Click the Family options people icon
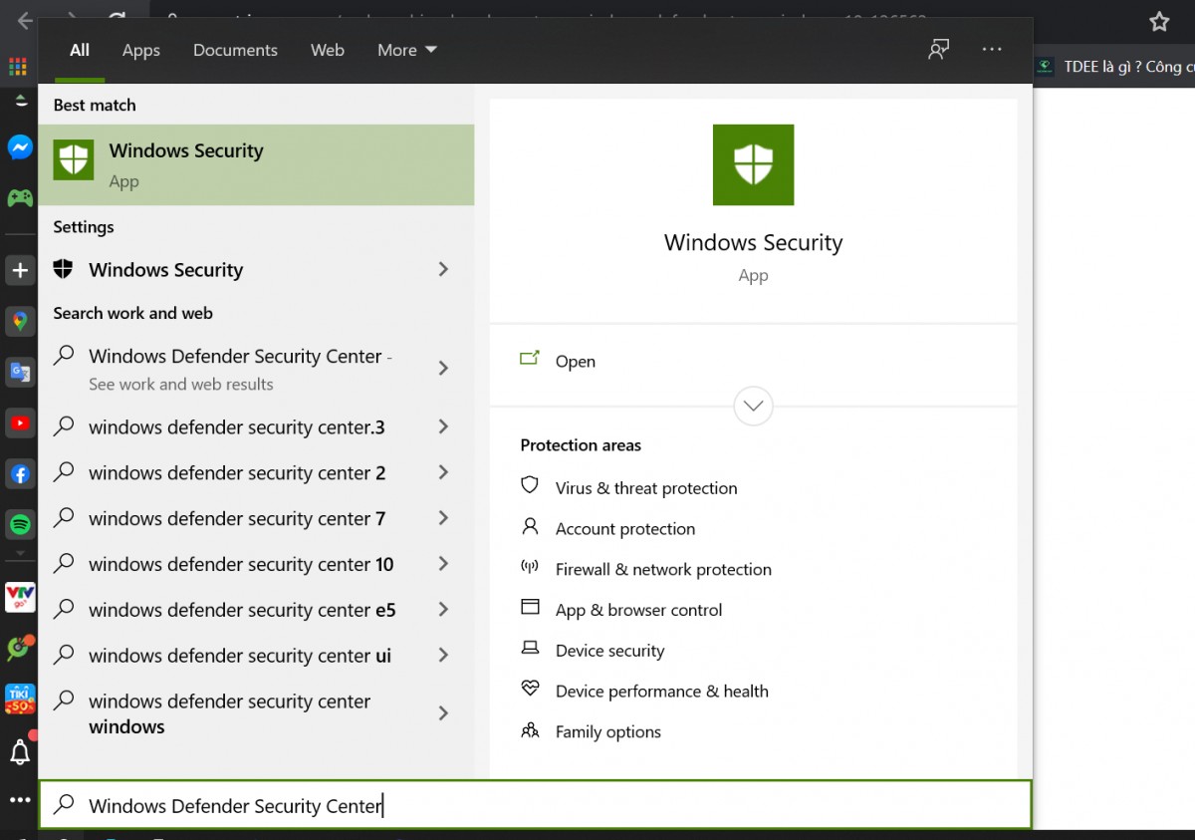 tap(530, 729)
